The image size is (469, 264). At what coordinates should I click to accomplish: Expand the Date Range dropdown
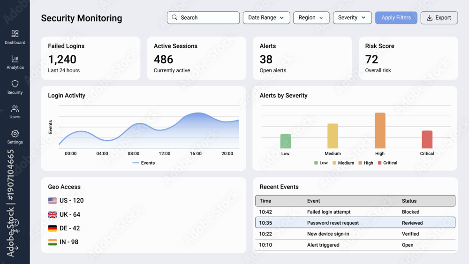(266, 18)
